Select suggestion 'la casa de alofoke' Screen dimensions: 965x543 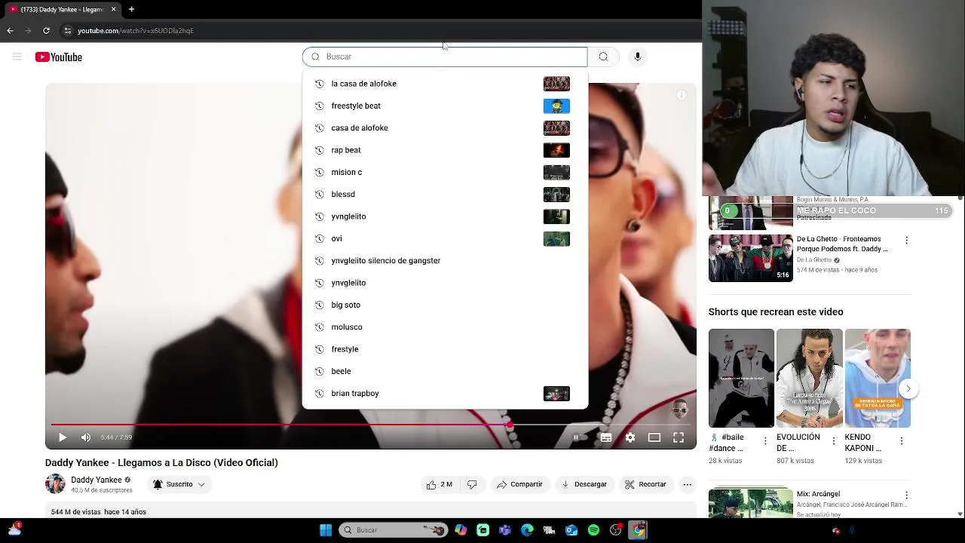click(x=445, y=84)
